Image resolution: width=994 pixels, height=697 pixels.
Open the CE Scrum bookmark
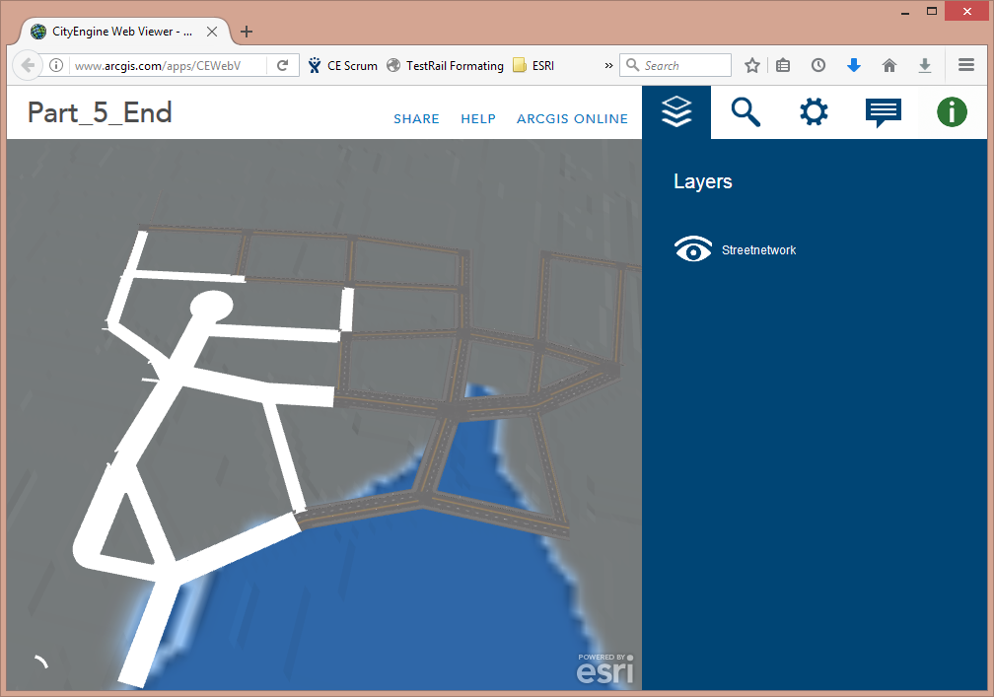pos(342,66)
